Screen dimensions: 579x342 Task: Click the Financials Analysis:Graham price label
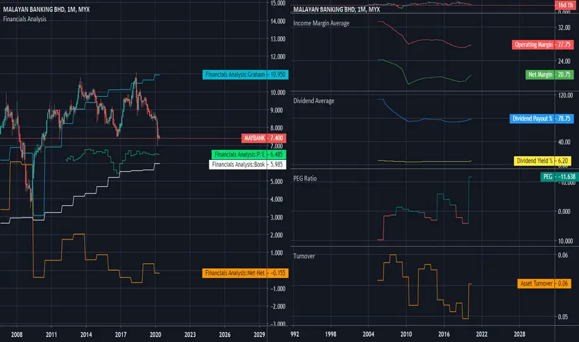pyautogui.click(x=245, y=75)
